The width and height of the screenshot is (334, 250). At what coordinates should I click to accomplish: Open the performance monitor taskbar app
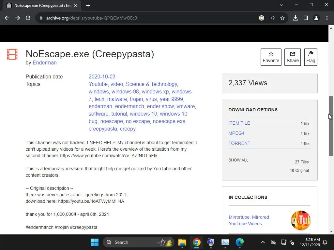pos(225,242)
